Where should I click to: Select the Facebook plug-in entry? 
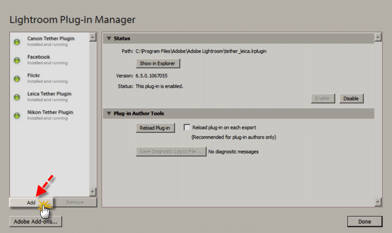point(50,60)
